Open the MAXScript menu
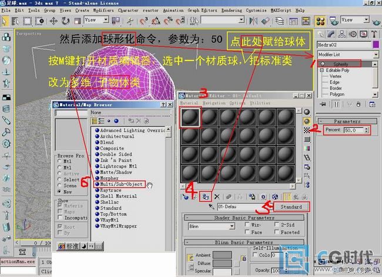 click(x=281, y=11)
